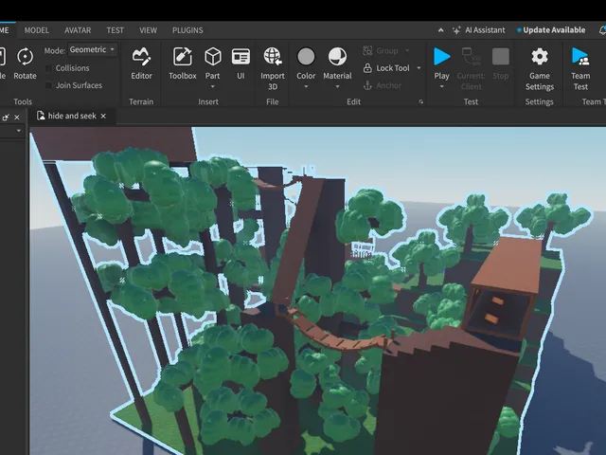This screenshot has width=606, height=455.
Task: Expand the Group dropdown arrow
Action: click(407, 50)
